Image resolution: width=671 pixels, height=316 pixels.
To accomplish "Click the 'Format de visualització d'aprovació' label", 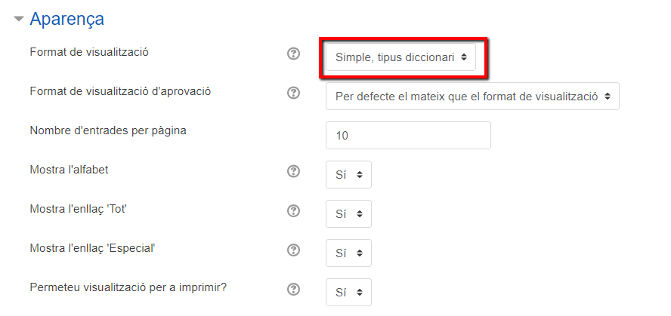I will click(120, 91).
